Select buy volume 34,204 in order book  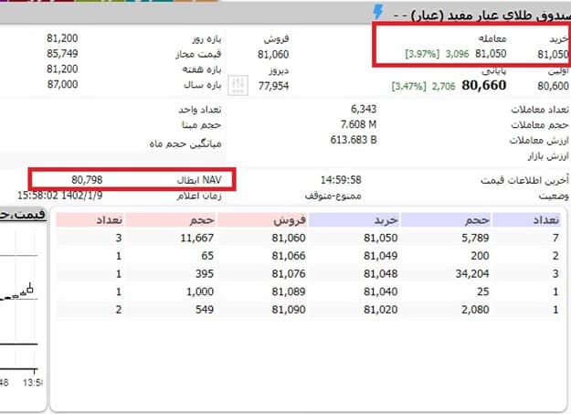pos(472,273)
